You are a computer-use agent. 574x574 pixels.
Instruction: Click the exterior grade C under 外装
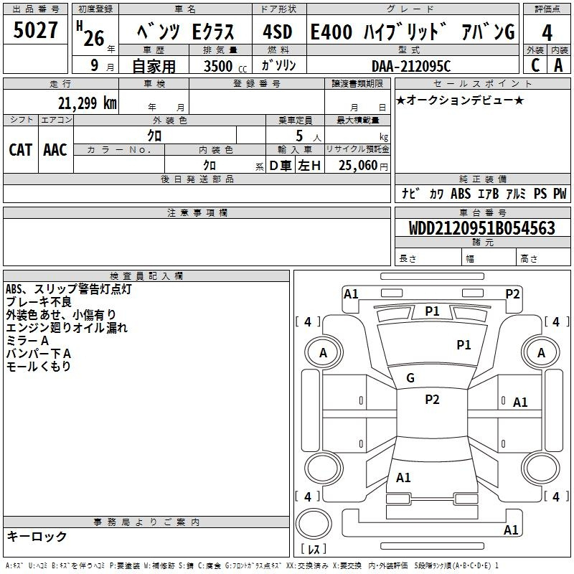[535, 65]
